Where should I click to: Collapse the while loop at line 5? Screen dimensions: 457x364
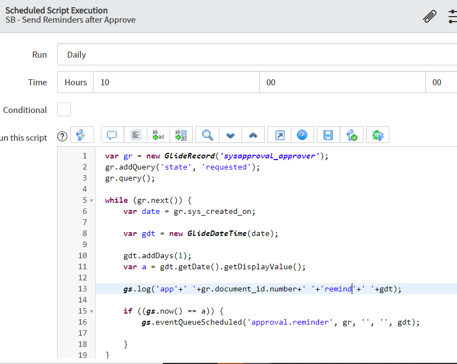[x=91, y=201]
